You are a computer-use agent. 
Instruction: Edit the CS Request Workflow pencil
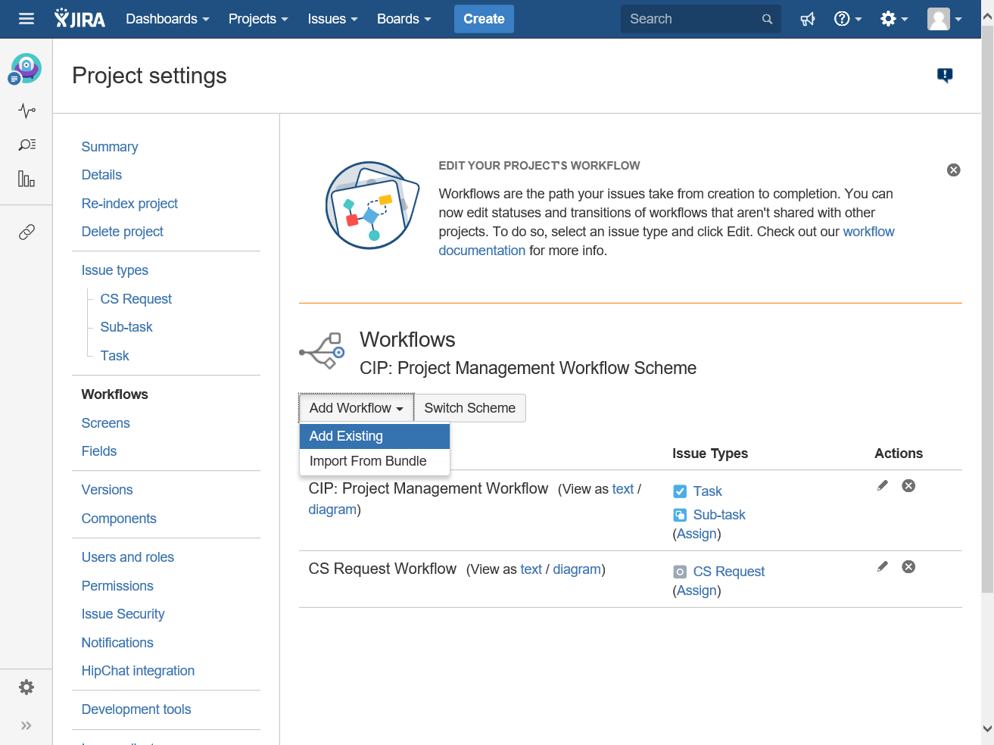point(883,566)
